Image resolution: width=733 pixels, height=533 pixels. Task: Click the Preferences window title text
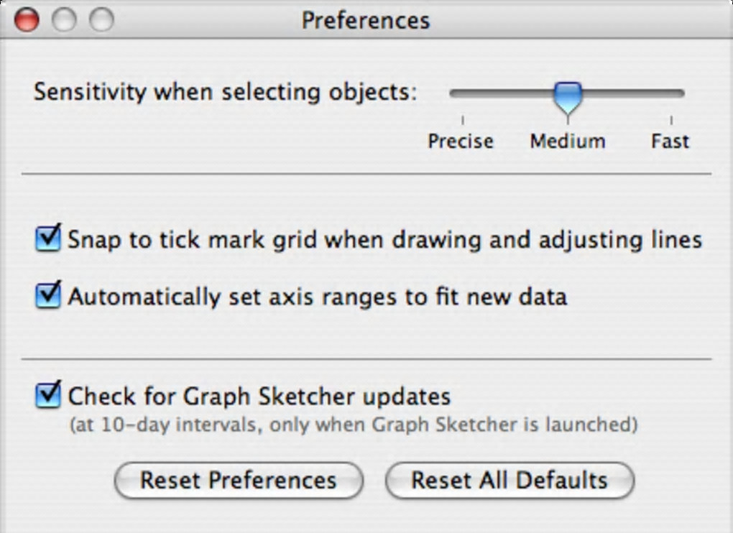[x=366, y=20]
